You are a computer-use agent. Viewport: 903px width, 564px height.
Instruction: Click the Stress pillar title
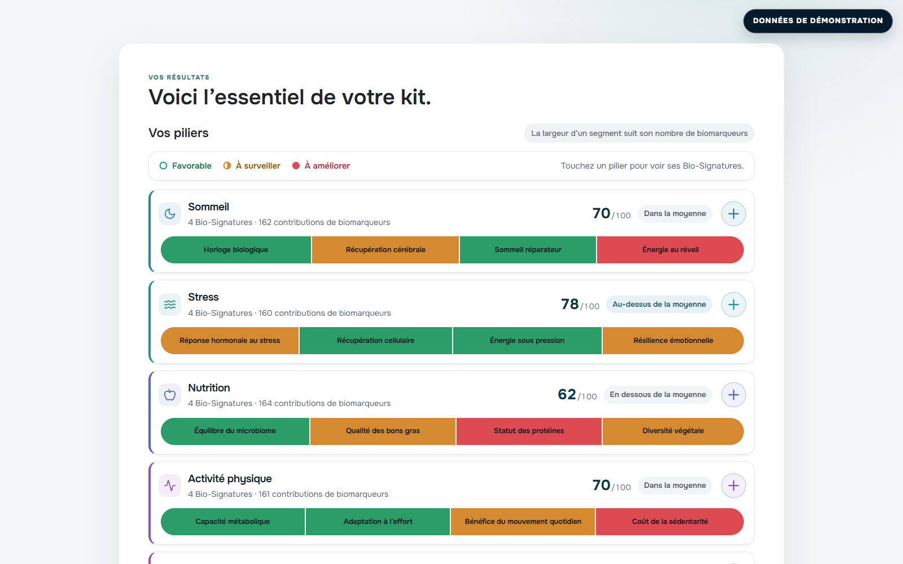[x=203, y=297]
